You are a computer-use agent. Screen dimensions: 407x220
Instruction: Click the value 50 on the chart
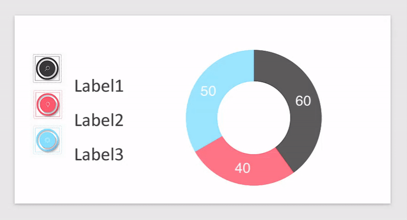coord(208,91)
